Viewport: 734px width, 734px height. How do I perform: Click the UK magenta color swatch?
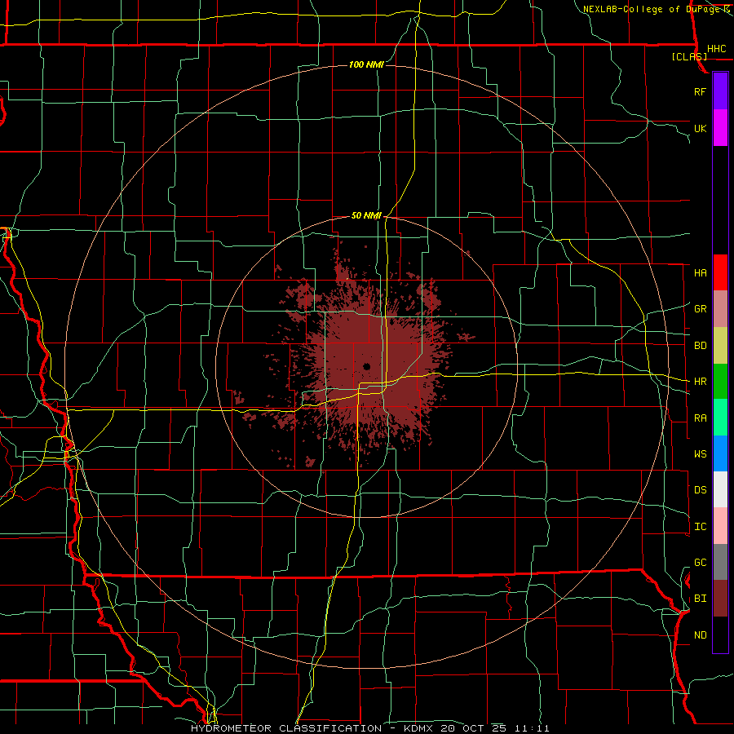pyautogui.click(x=720, y=128)
